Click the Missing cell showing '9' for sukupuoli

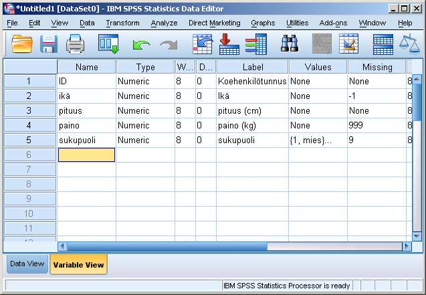coord(377,140)
